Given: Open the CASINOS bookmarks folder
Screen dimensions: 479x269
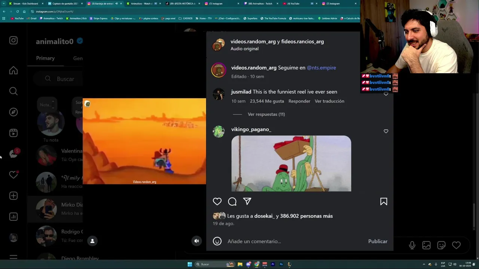Looking at the screenshot, I should [x=185, y=18].
